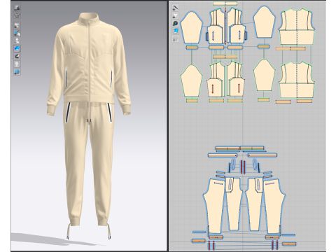Click the avatar head render icon in 3D toolbar
The height and width of the screenshot is (252, 336).
(x=17, y=64)
